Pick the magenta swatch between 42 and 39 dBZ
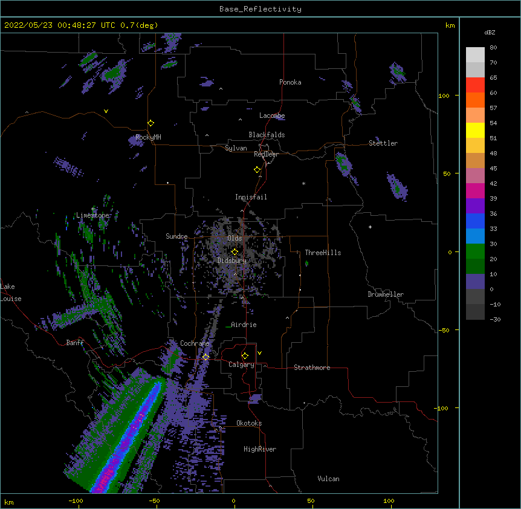Image resolution: width=521 pixels, height=509 pixels. point(475,191)
